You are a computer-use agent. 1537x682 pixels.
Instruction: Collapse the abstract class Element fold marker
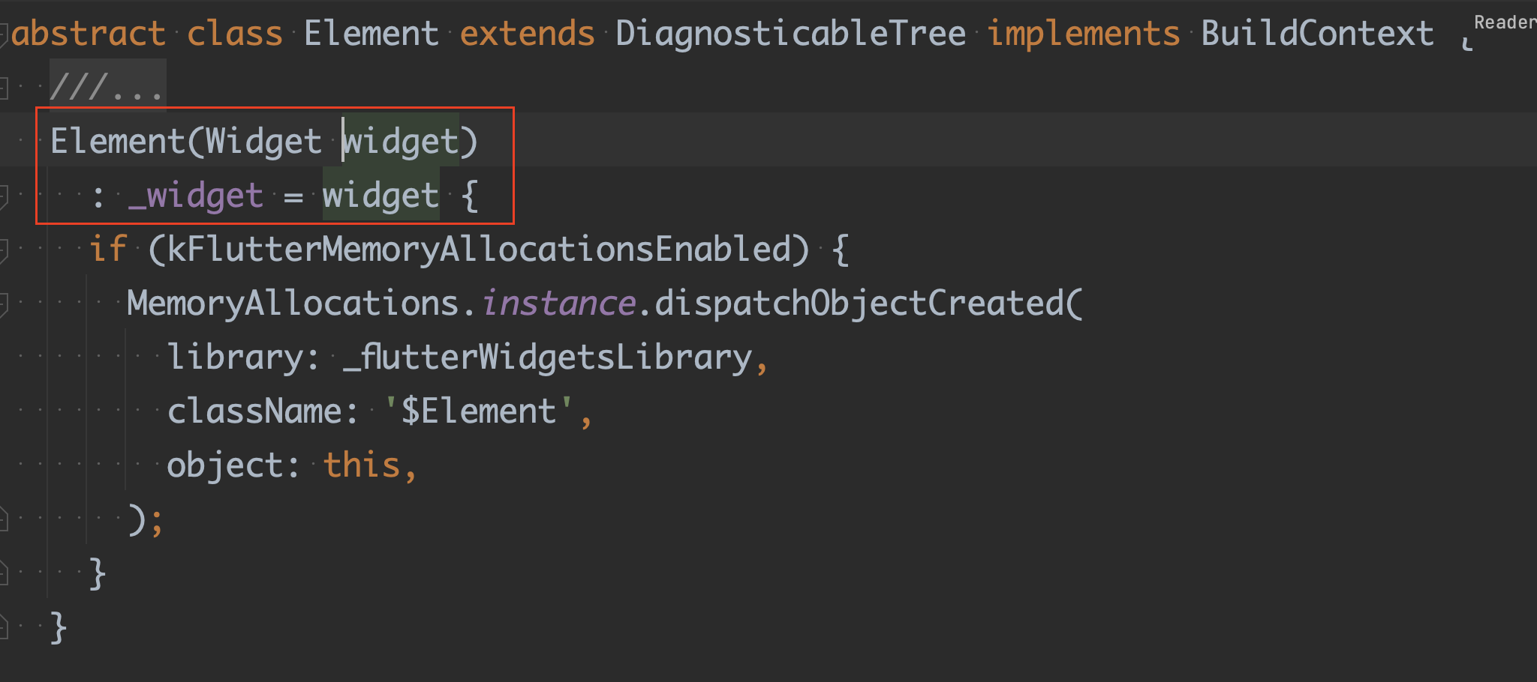pyautogui.click(x=2, y=34)
